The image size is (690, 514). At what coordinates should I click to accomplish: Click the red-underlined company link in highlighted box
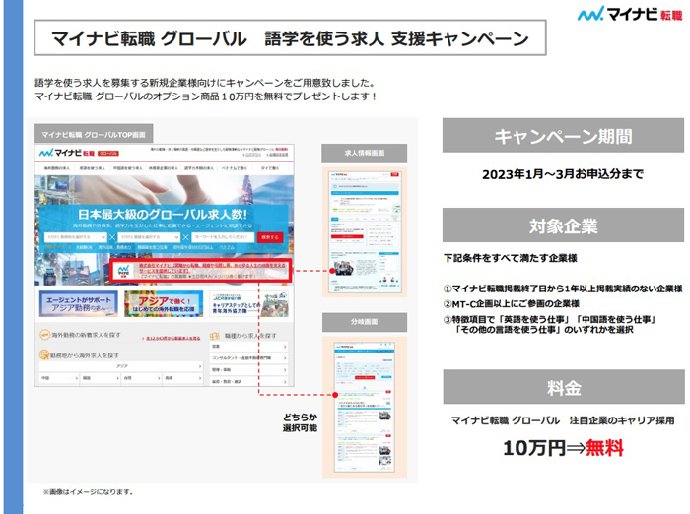pos(212,268)
